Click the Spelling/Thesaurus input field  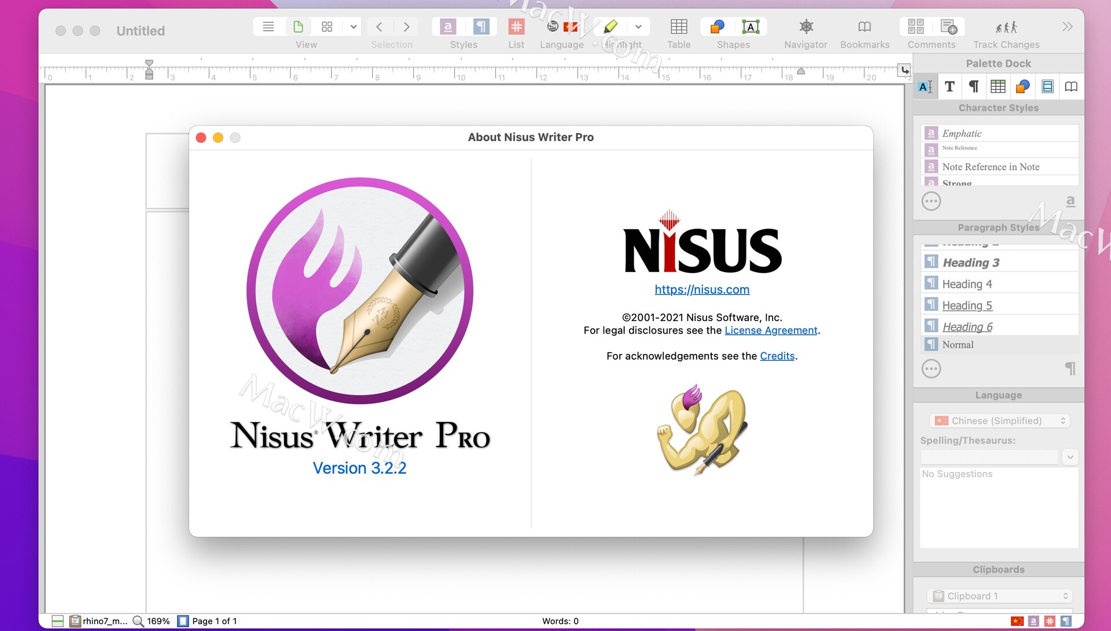pos(989,457)
